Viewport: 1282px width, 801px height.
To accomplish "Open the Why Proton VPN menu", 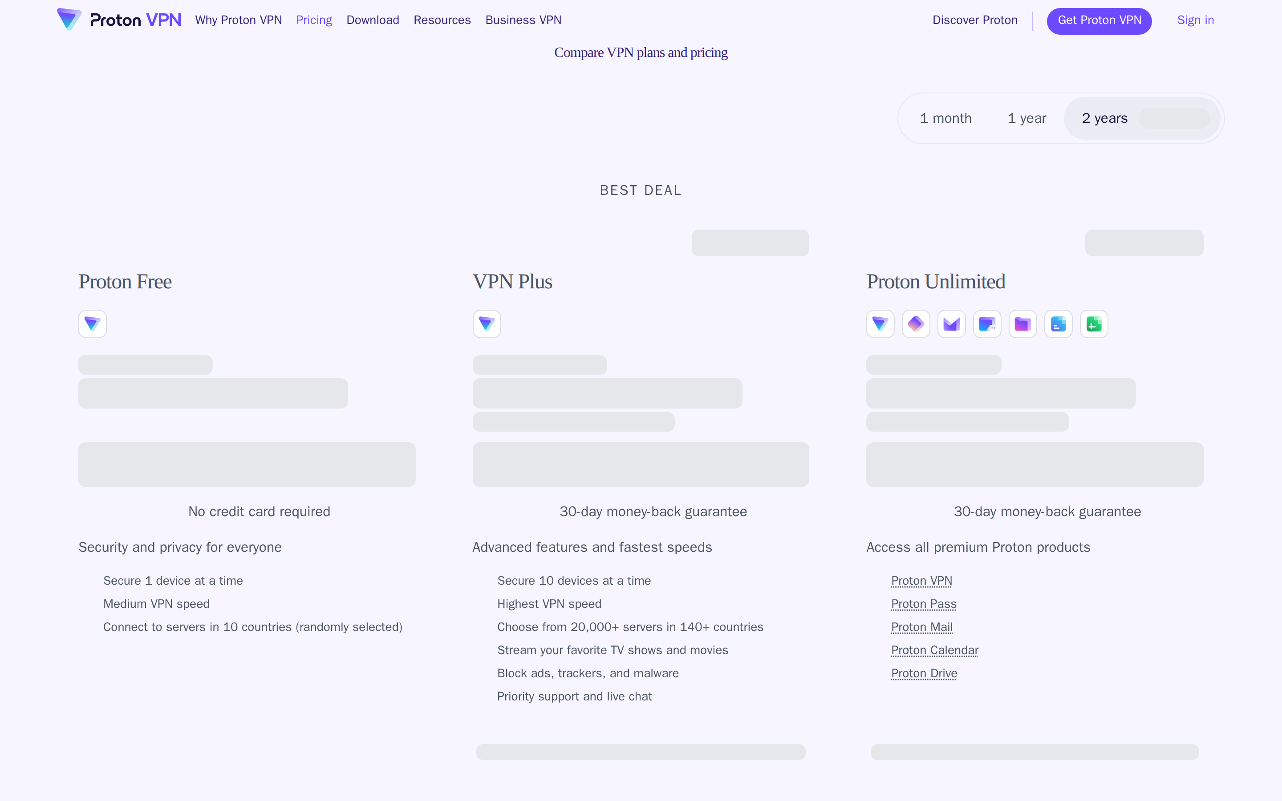I will (239, 20).
